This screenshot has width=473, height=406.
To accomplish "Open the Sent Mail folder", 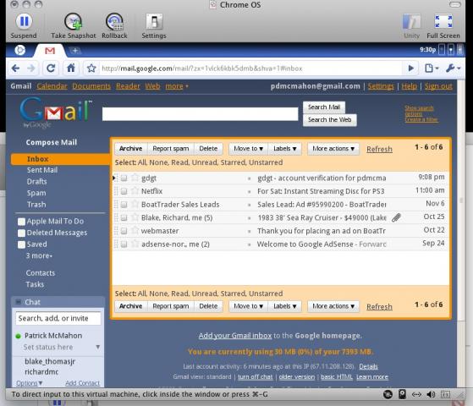I will click(42, 170).
